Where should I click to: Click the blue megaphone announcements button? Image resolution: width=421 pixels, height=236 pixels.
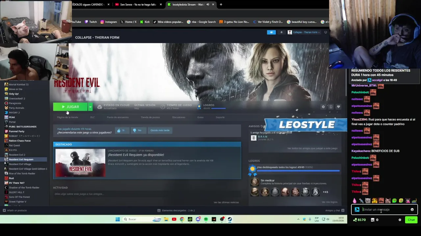click(271, 32)
